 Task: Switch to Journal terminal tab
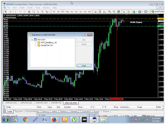click(106, 111)
